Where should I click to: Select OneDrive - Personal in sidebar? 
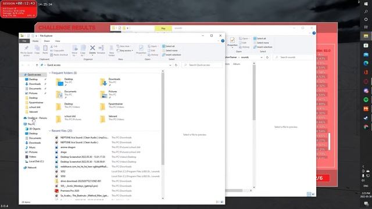click(35, 118)
